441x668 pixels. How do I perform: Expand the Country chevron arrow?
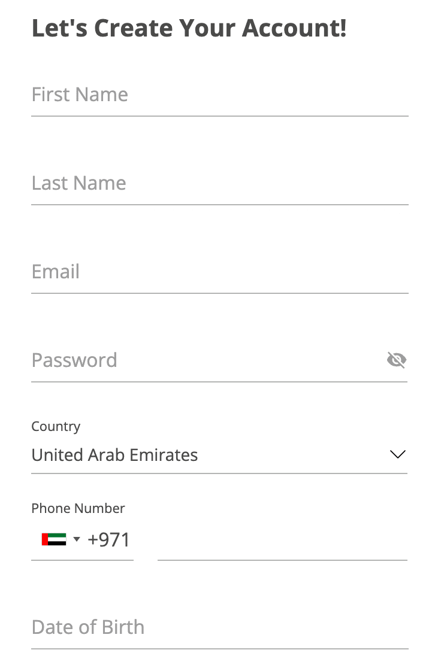click(x=397, y=454)
